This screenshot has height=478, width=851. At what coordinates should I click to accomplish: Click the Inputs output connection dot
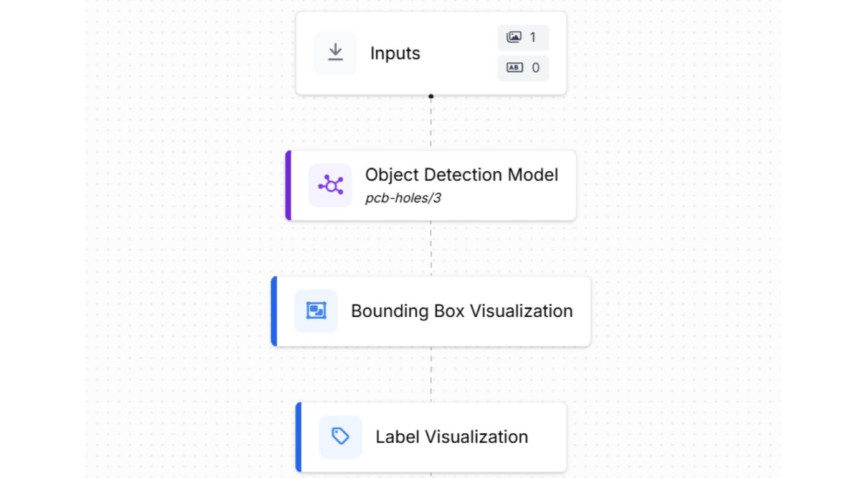click(x=430, y=96)
